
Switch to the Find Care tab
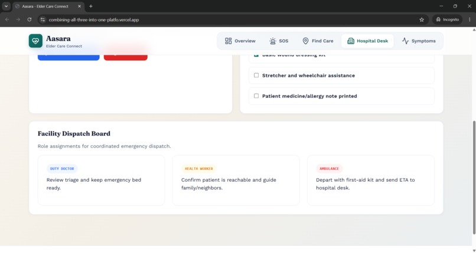coord(318,41)
